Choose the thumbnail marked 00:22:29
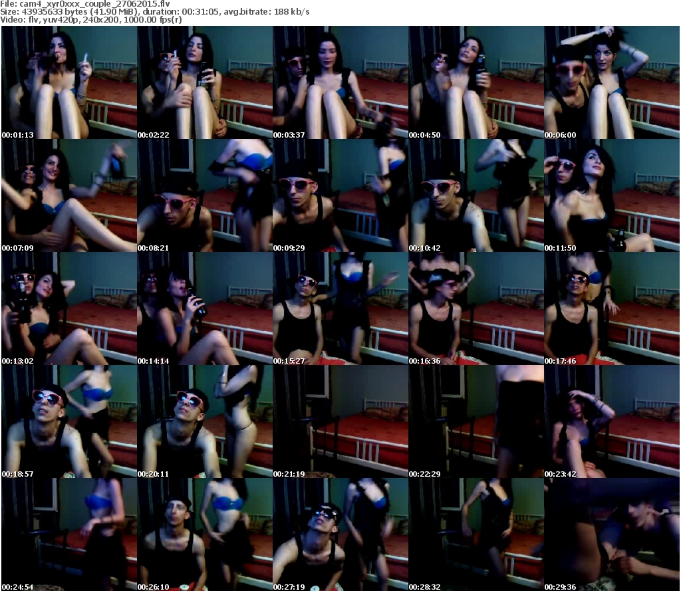Viewport: 681px width, 591px height. (476, 421)
